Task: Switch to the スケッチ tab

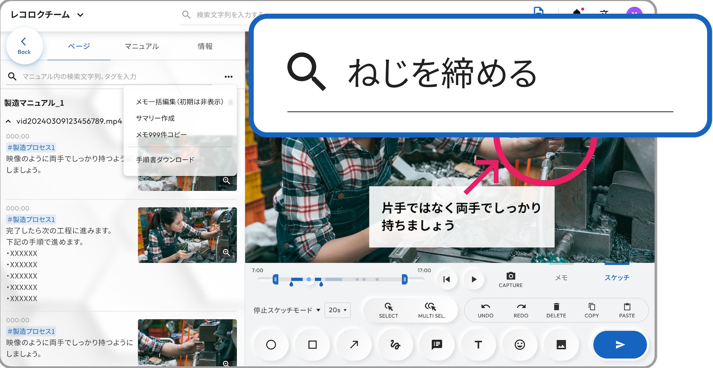Action: coord(617,277)
